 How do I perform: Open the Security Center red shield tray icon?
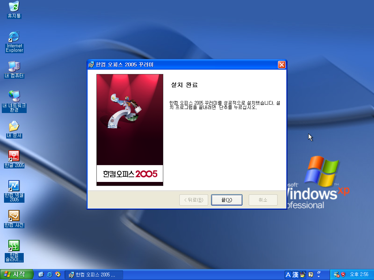pyautogui.click(x=343, y=275)
